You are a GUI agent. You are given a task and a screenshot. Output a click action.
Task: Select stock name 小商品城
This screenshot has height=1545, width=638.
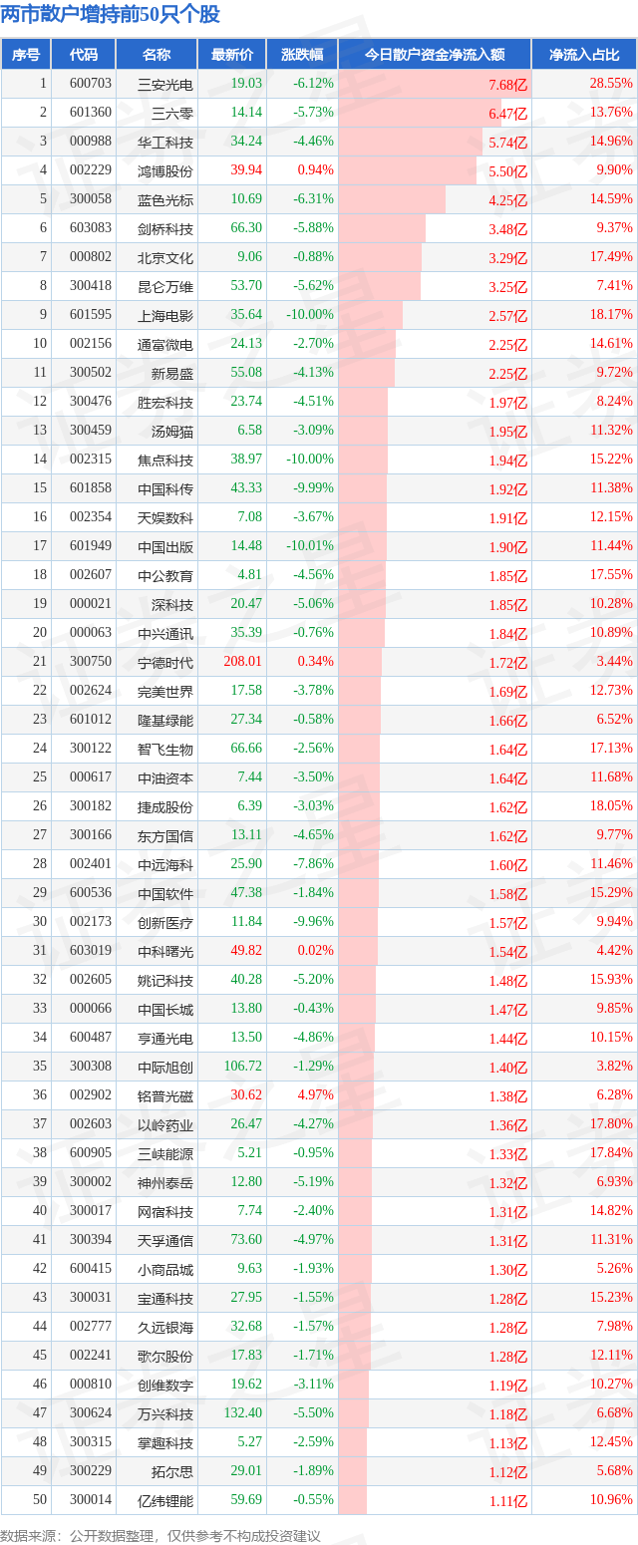165,1269
